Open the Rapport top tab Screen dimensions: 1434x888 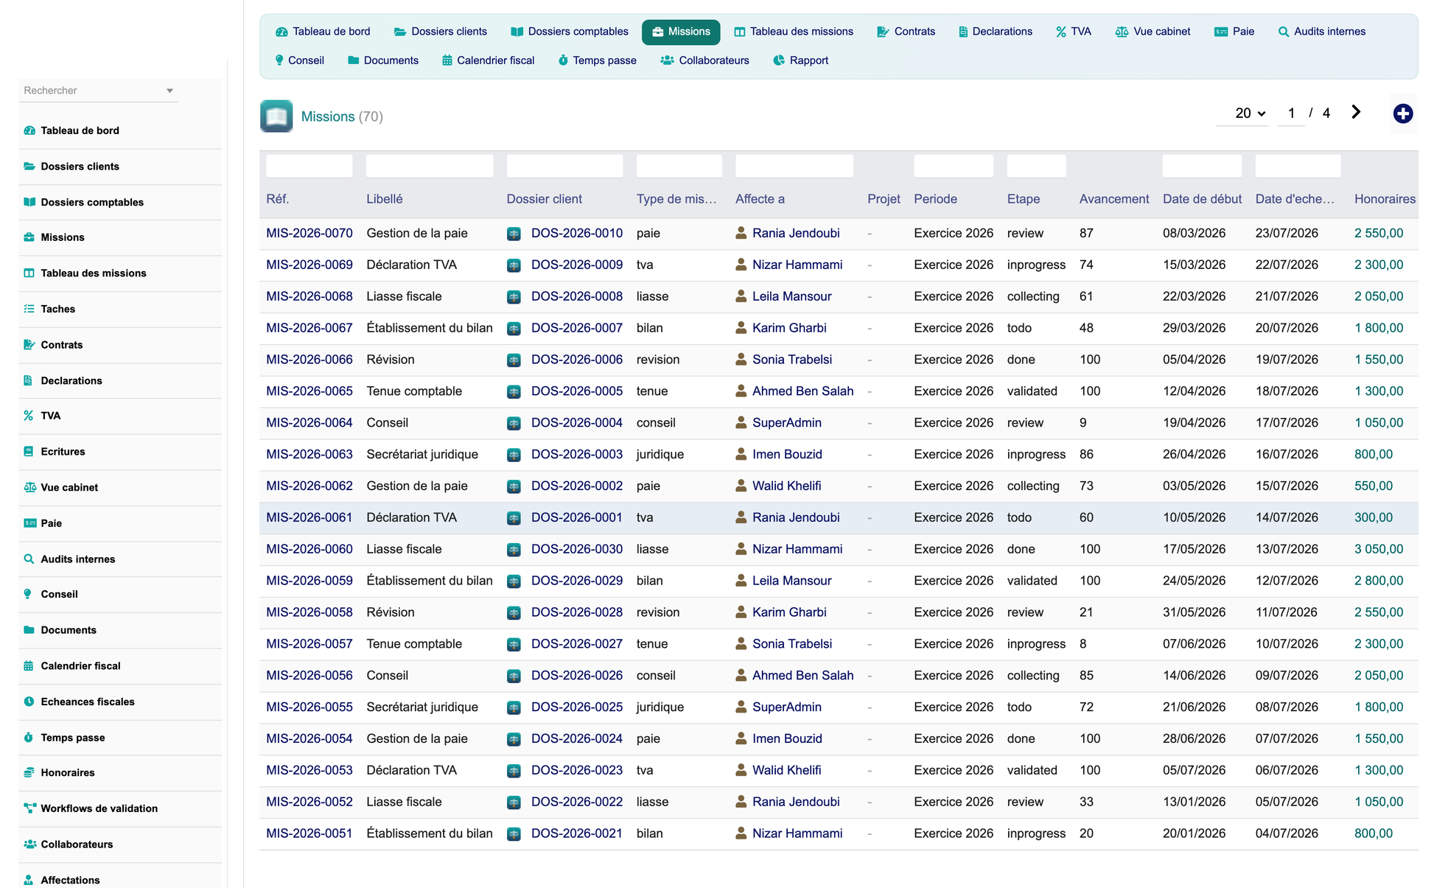coord(800,60)
